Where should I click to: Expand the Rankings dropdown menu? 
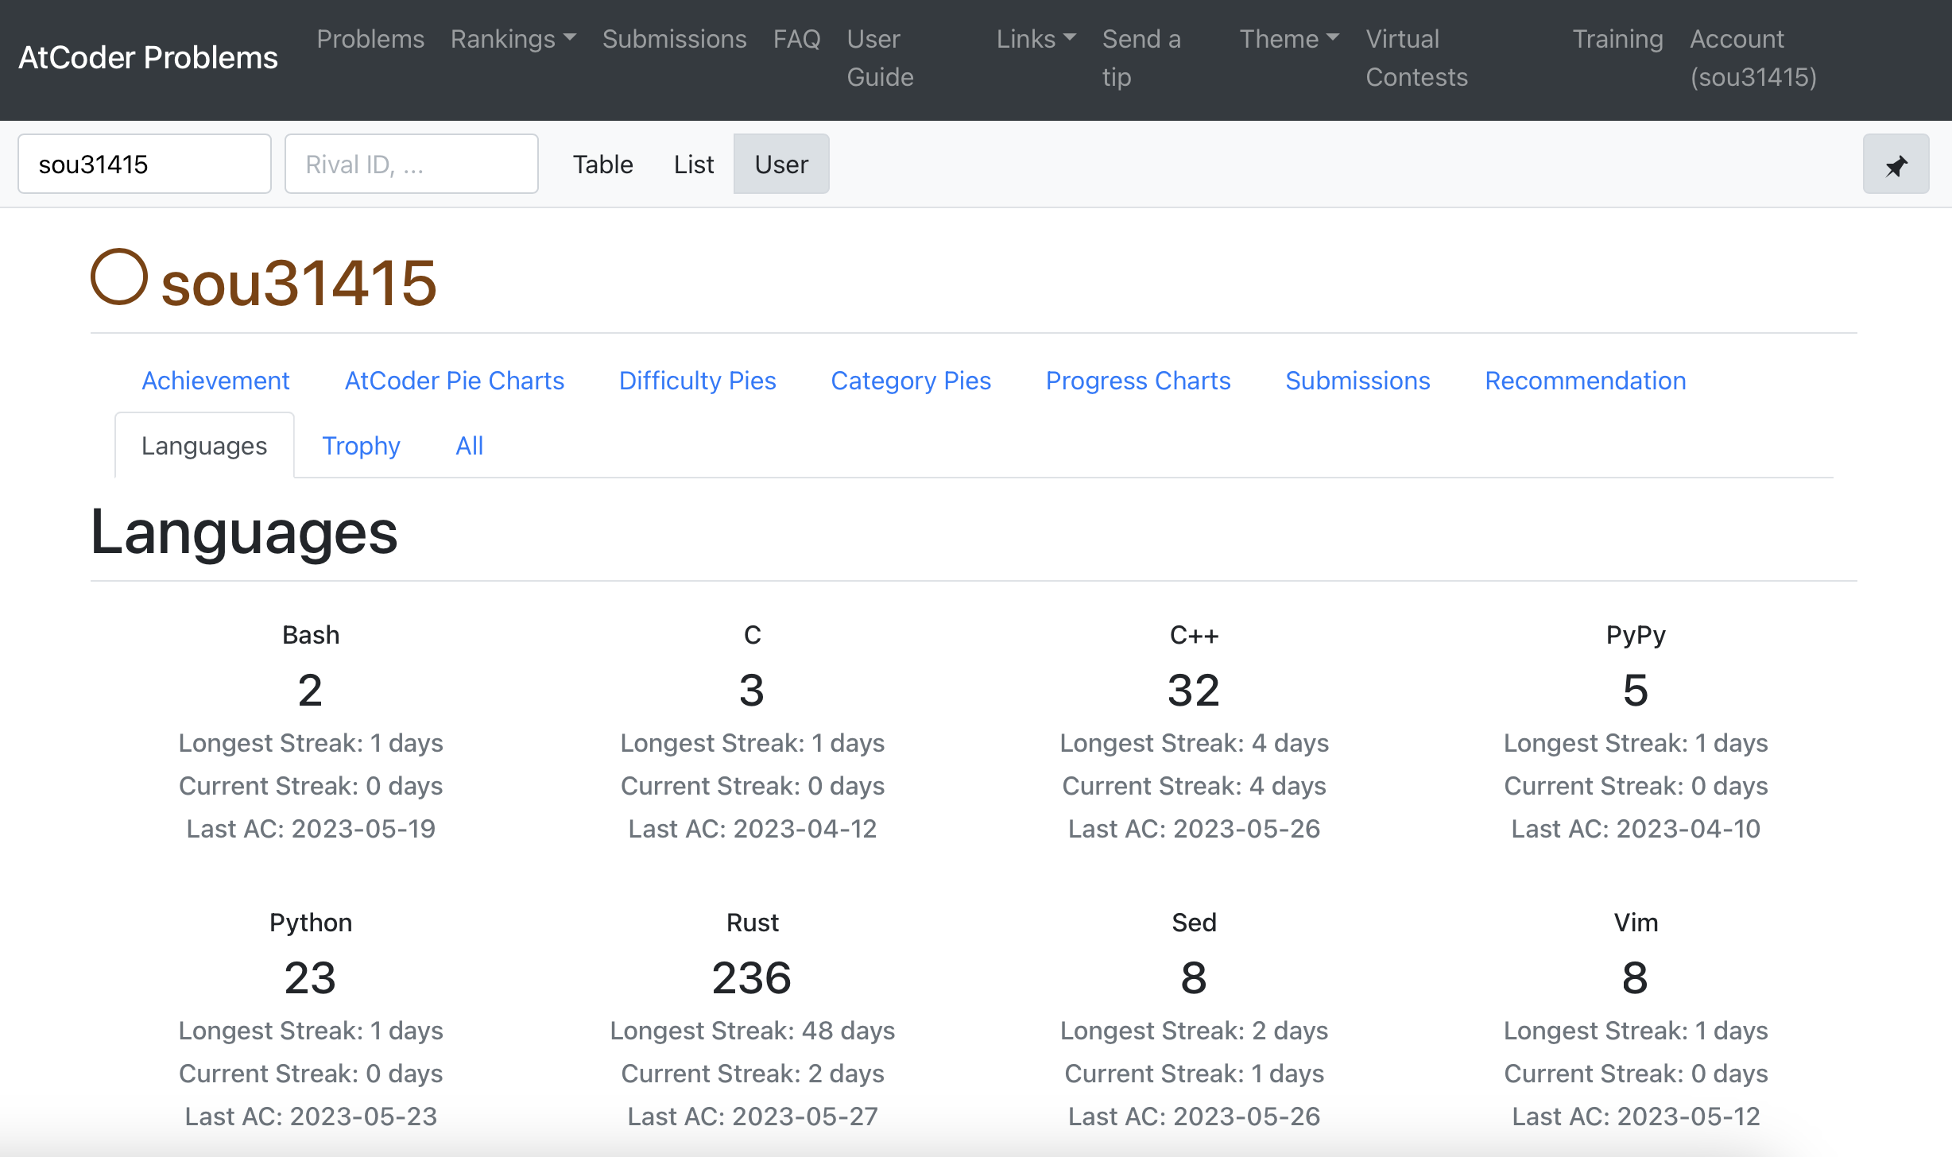(513, 39)
